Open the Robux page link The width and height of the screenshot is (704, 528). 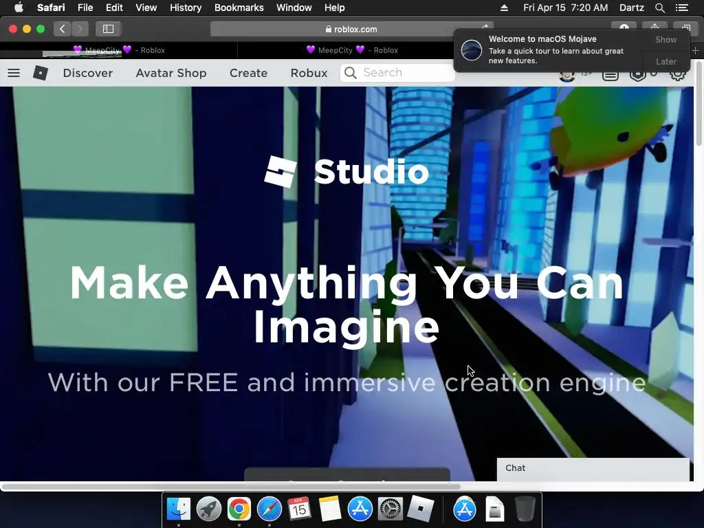click(309, 73)
